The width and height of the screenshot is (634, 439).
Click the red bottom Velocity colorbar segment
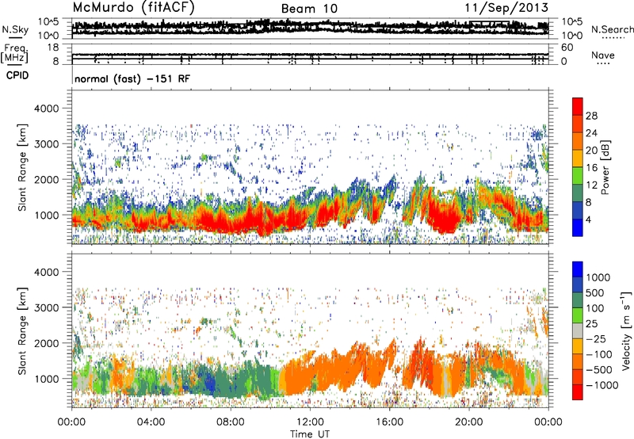[x=578, y=392]
